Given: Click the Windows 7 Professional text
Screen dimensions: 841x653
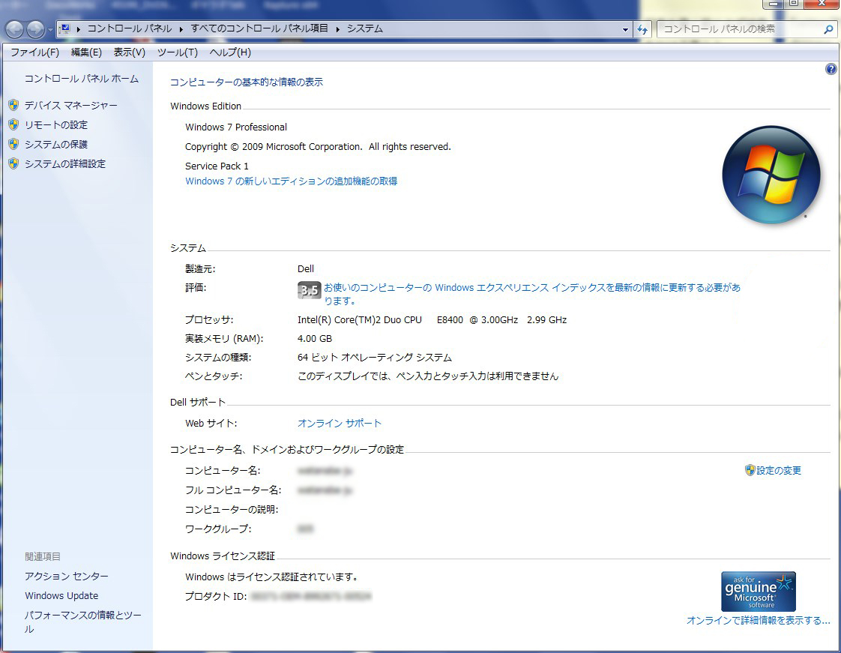Looking at the screenshot, I should [236, 127].
